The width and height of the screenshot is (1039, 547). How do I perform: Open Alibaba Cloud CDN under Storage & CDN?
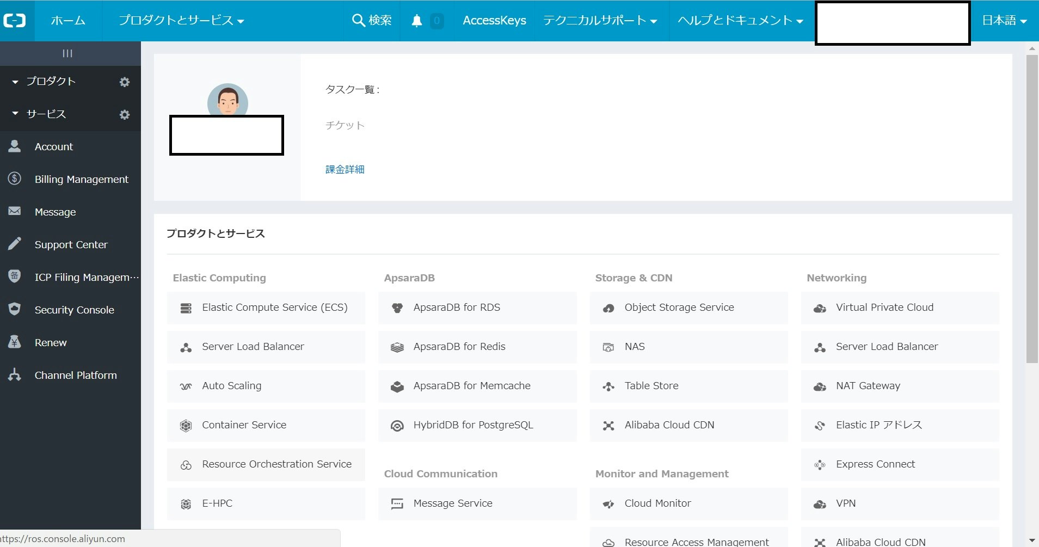pos(688,425)
